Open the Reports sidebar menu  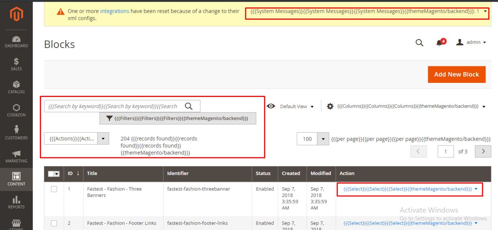16,202
